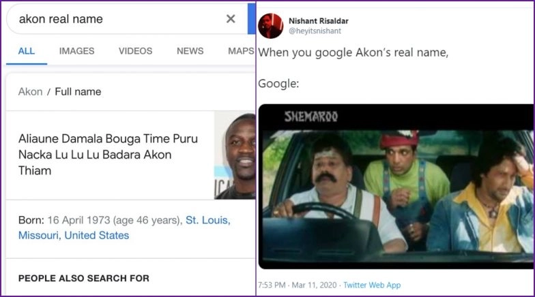Open the movie scene image in the tweet
The width and height of the screenshot is (535, 297).
point(396,187)
